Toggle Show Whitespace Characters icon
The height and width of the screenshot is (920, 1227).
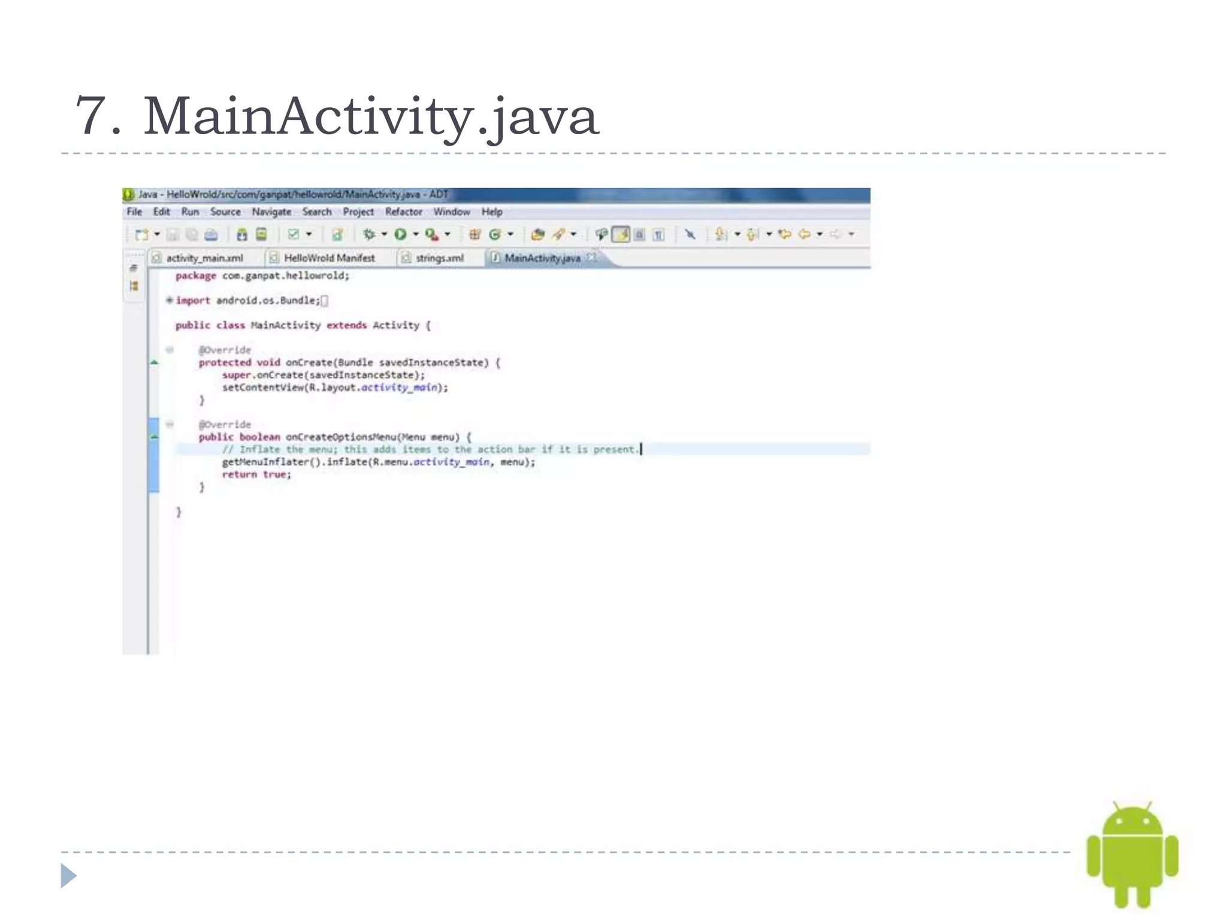coord(658,234)
